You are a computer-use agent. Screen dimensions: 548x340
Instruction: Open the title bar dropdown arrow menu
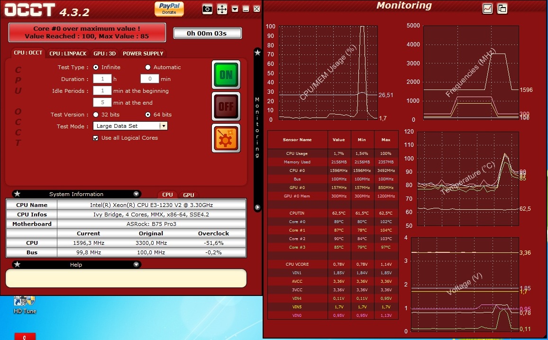(x=235, y=9)
